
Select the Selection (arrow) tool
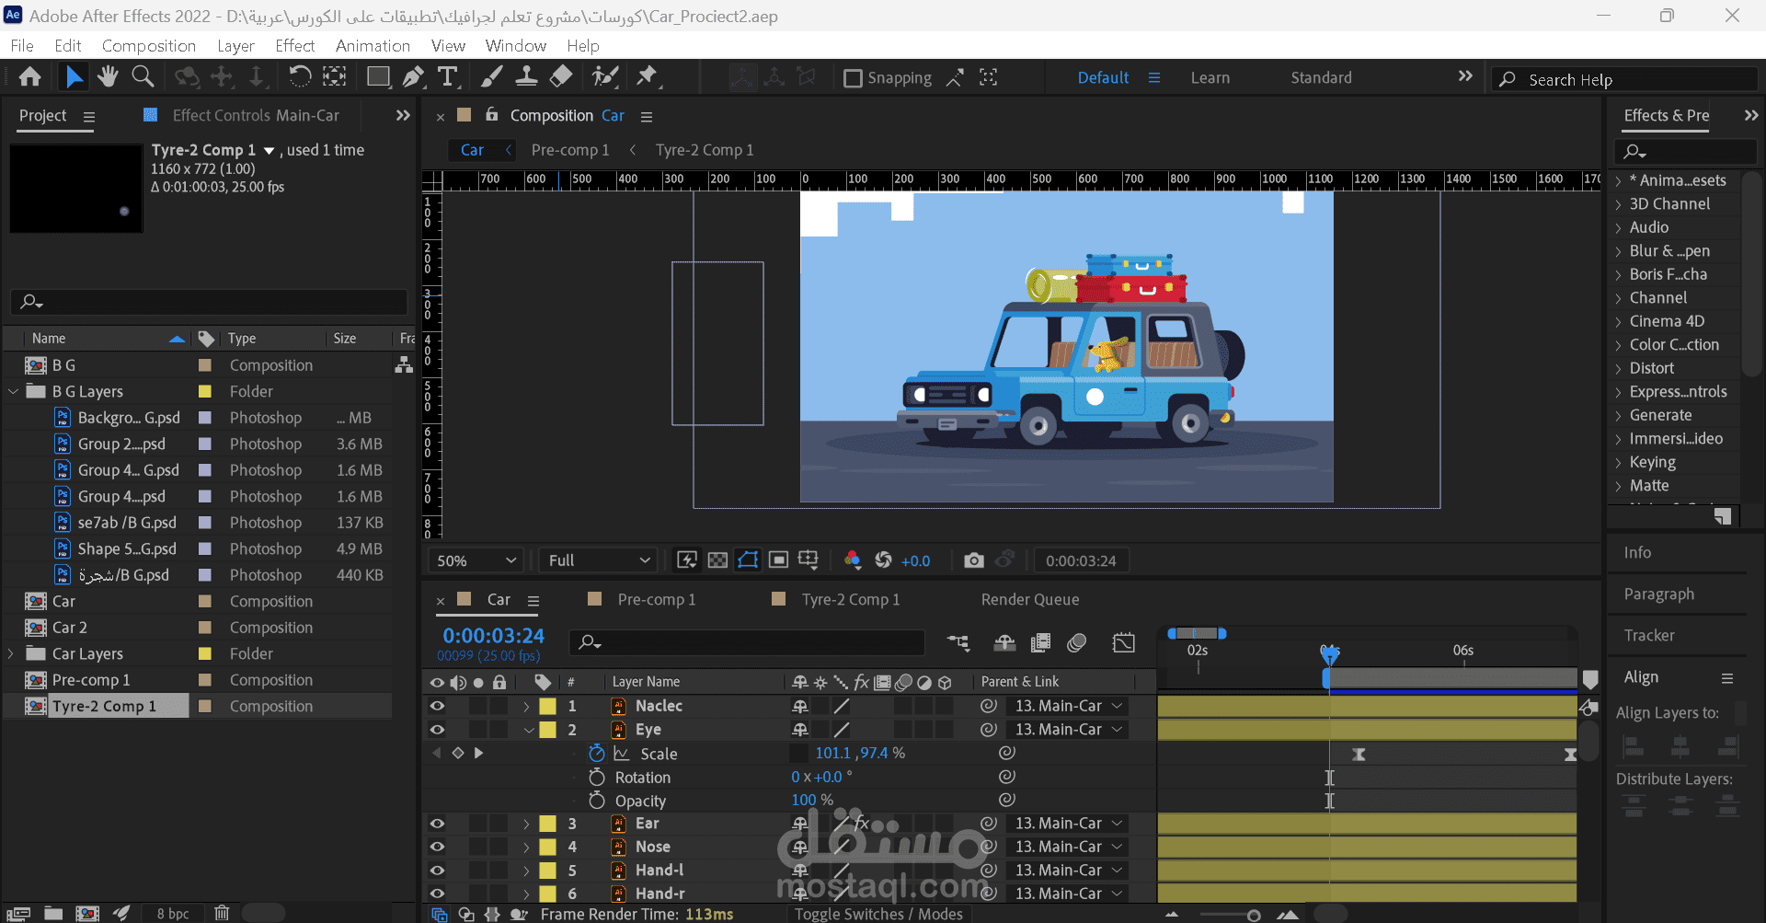click(74, 77)
